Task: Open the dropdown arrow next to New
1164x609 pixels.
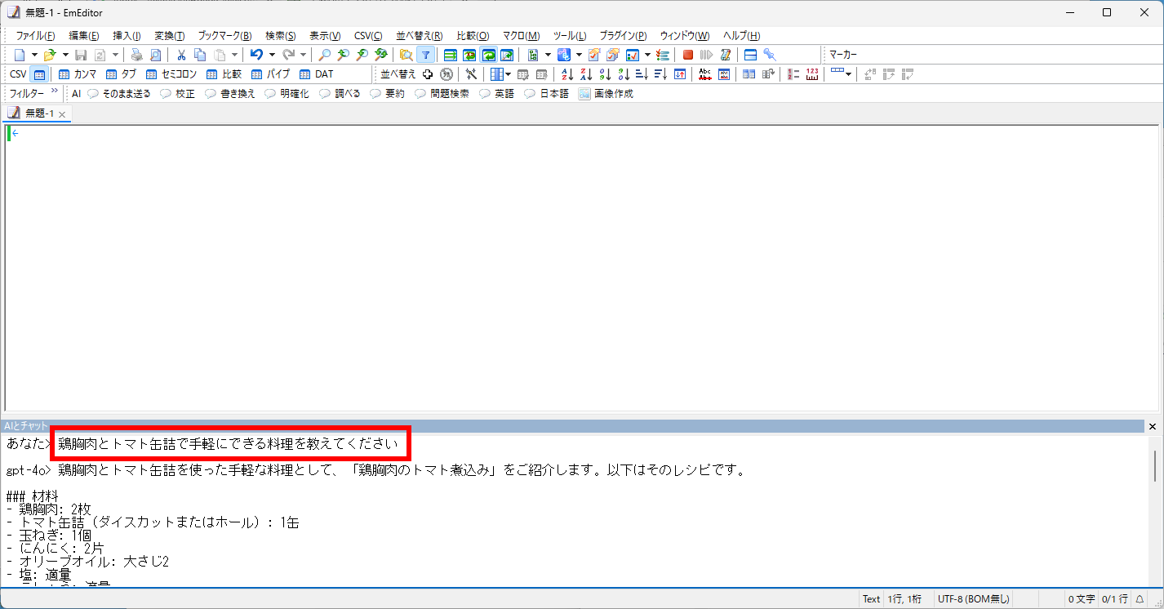Action: tap(34, 55)
